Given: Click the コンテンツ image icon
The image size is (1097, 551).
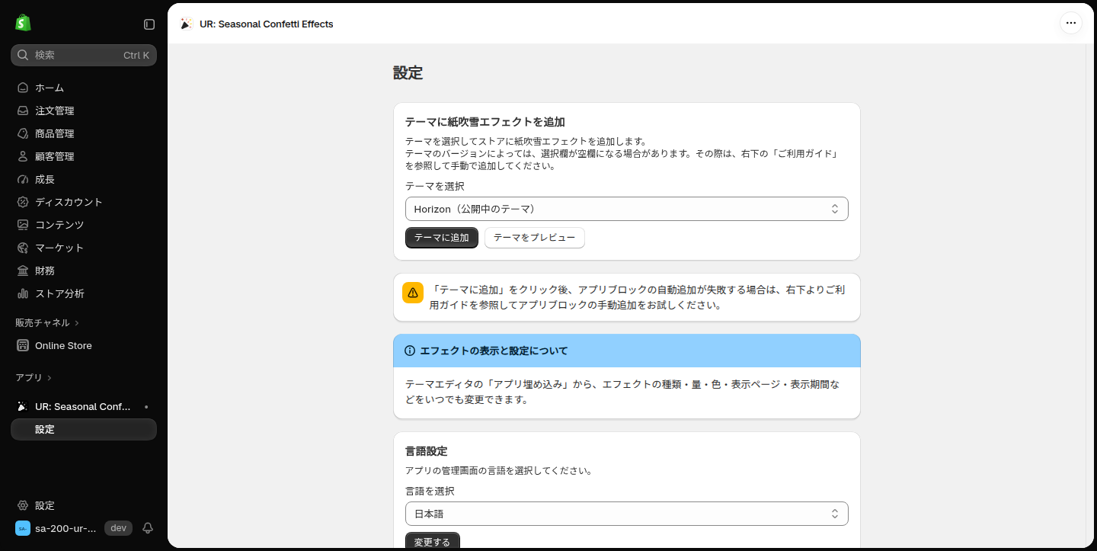Looking at the screenshot, I should click(23, 225).
